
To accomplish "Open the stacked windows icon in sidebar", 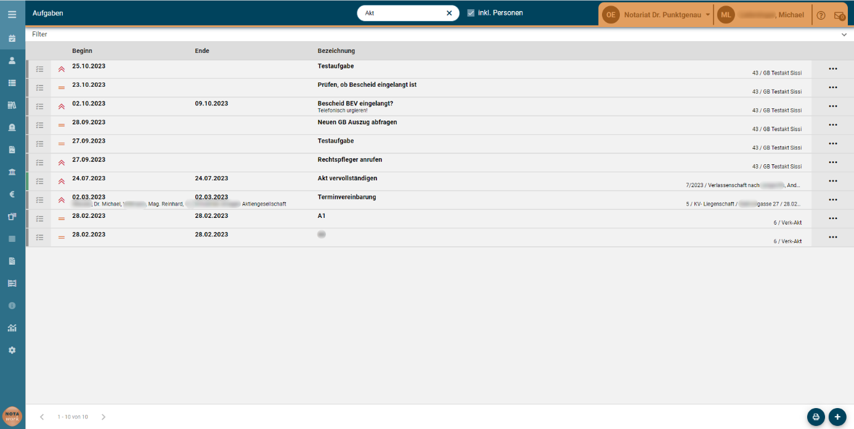I will (x=12, y=217).
